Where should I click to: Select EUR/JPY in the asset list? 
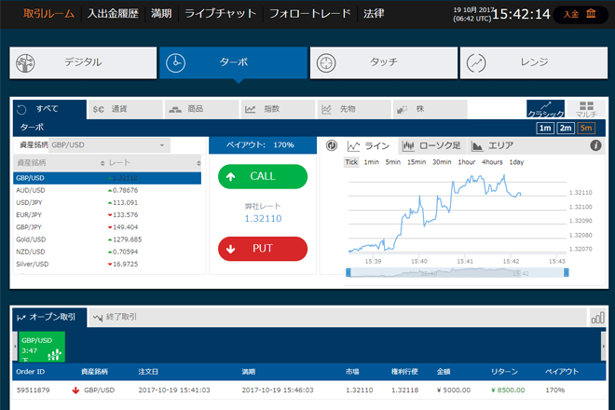tap(107, 215)
